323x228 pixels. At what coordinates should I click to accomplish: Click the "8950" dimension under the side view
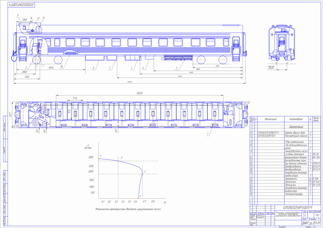pos(51,68)
